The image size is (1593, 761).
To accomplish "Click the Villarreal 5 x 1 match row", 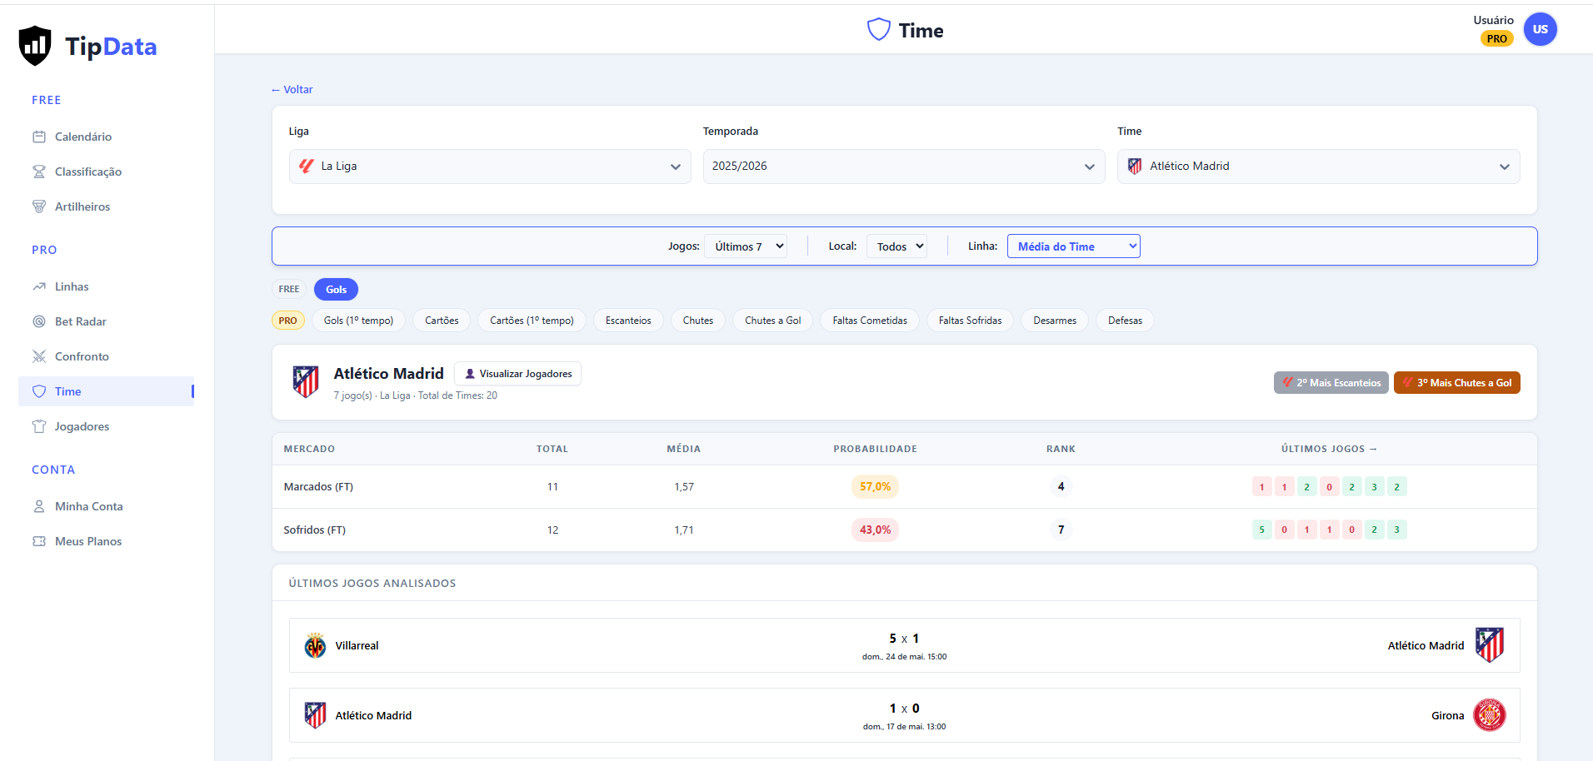I will [x=904, y=645].
